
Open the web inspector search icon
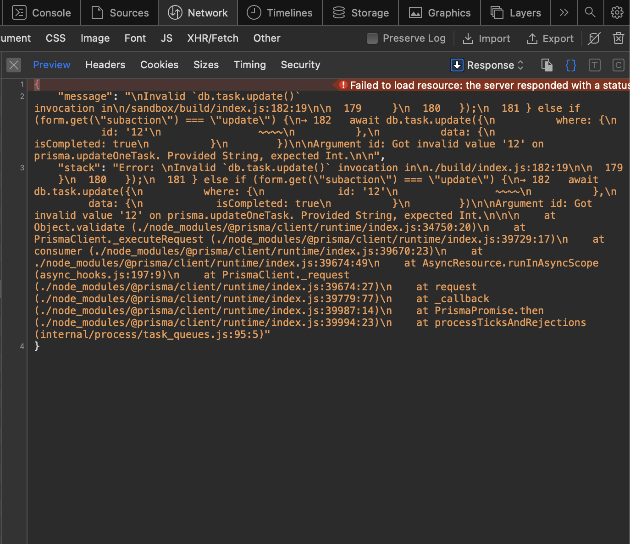click(x=590, y=12)
